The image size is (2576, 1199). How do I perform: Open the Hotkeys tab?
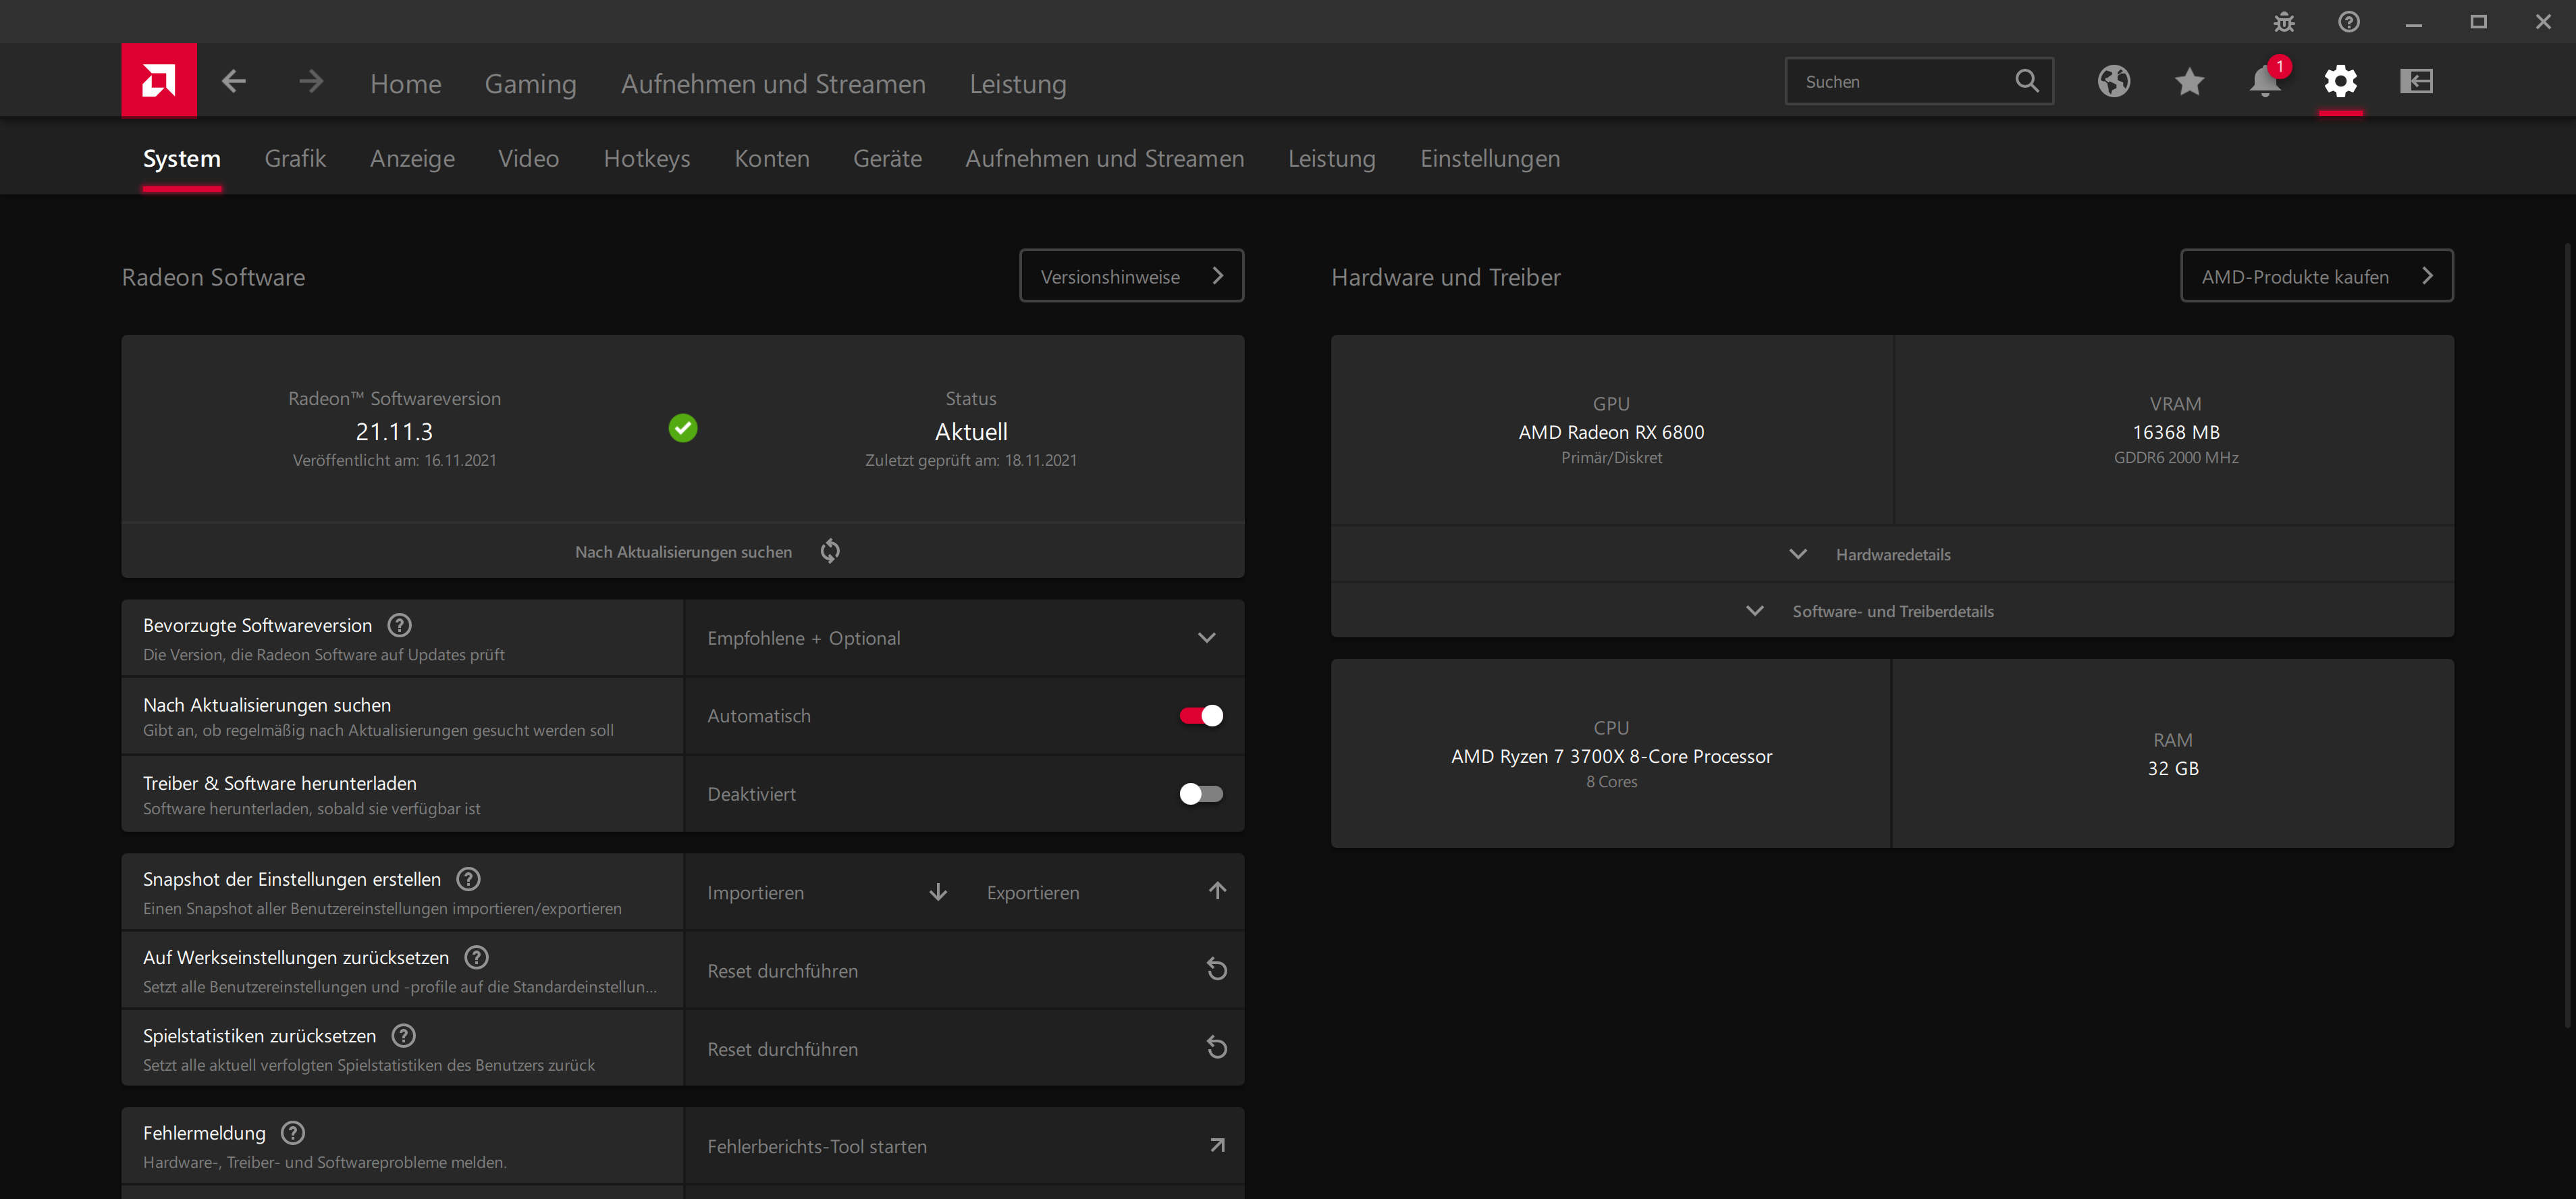646,158
